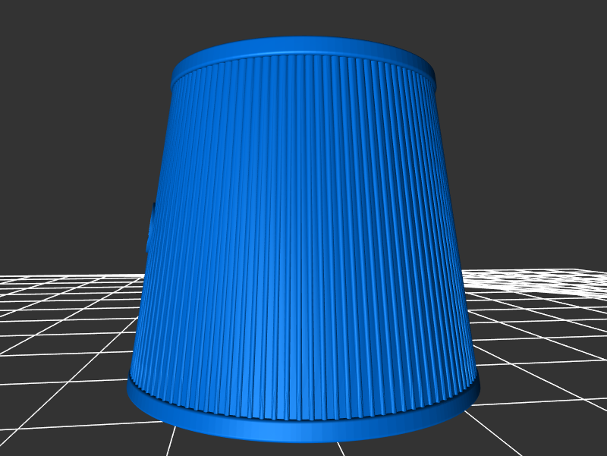Click the grid floor in the bottom-right corner
The image size is (607, 456).
[561, 425]
